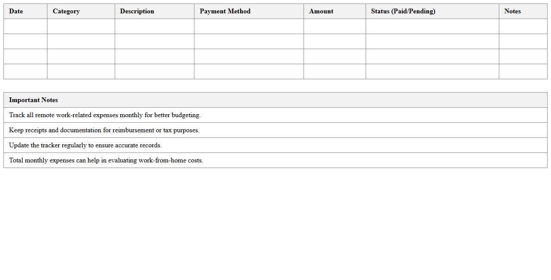Click the 'Total monthly expenses' note line
The image size is (551, 280).
coord(106,160)
